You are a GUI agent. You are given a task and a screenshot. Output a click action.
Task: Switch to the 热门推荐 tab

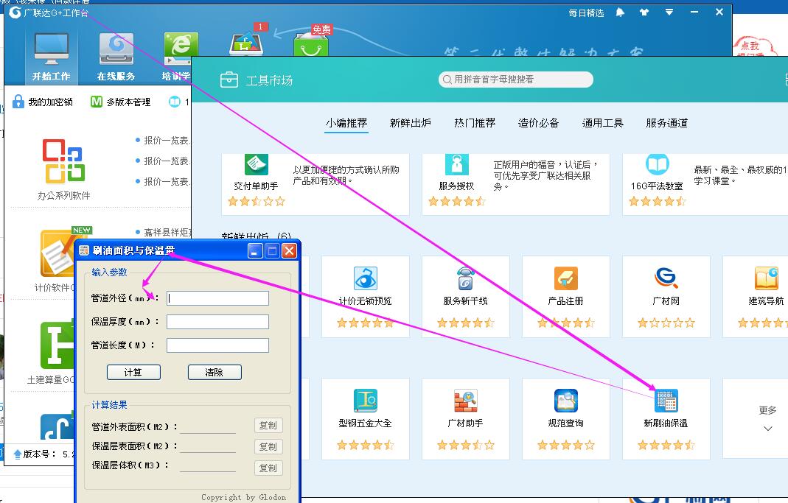tap(475, 123)
